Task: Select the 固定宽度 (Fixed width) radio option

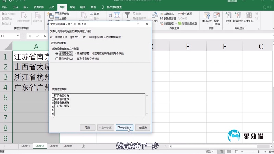Action: click(57, 59)
